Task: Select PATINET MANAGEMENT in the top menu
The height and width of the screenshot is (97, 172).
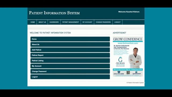Action: point(70,22)
